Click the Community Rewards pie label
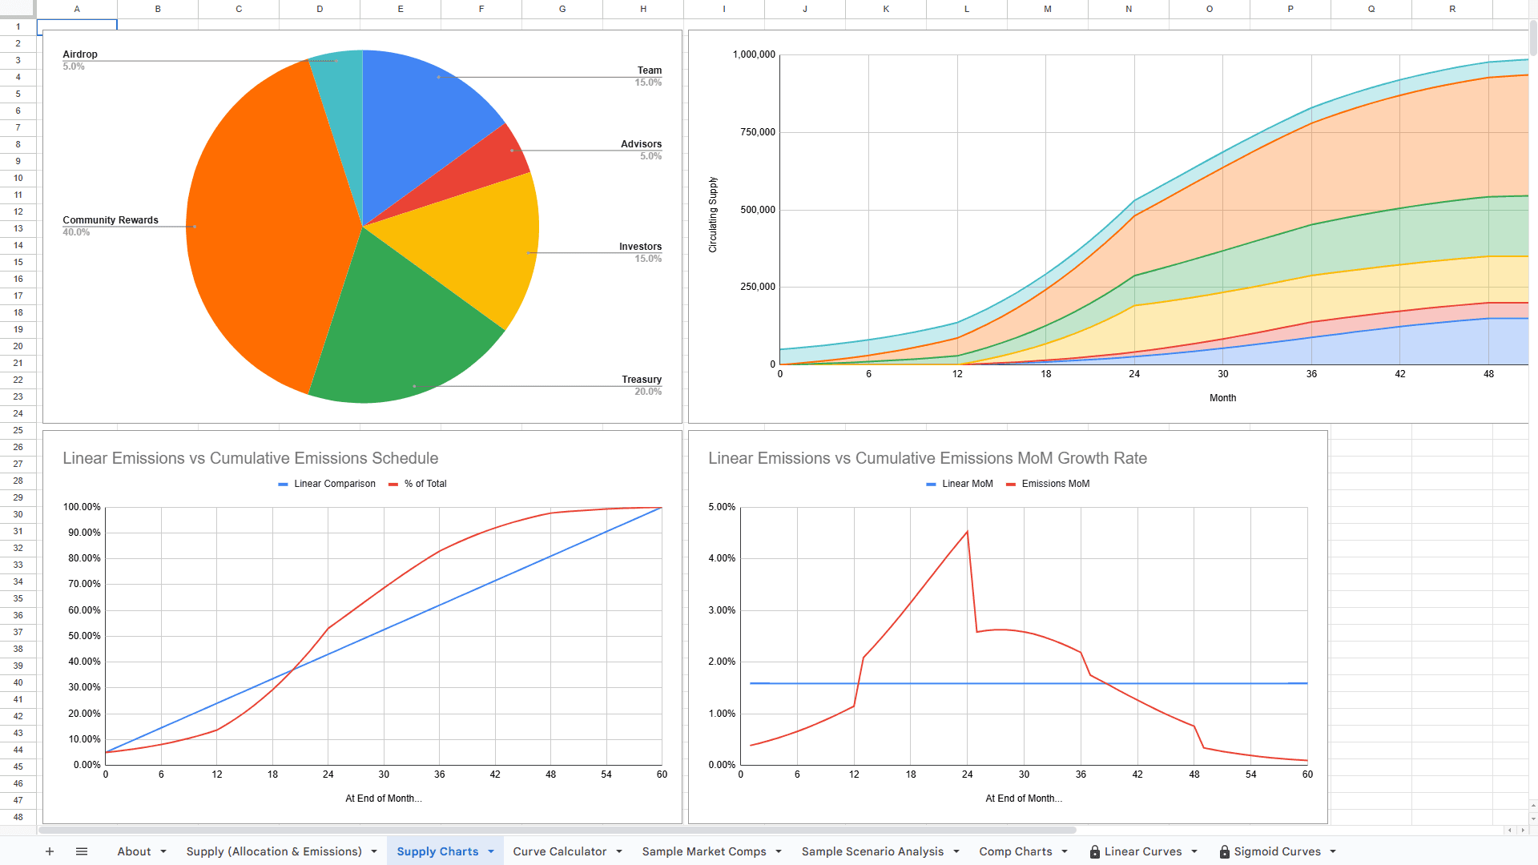The width and height of the screenshot is (1538, 865). (x=111, y=220)
